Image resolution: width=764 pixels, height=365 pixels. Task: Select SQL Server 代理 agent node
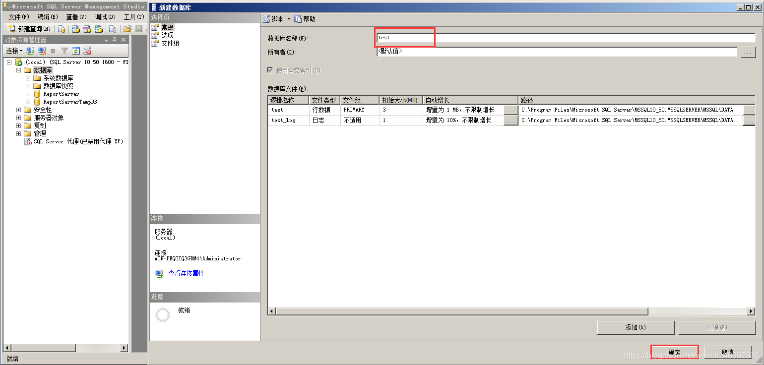click(x=78, y=141)
